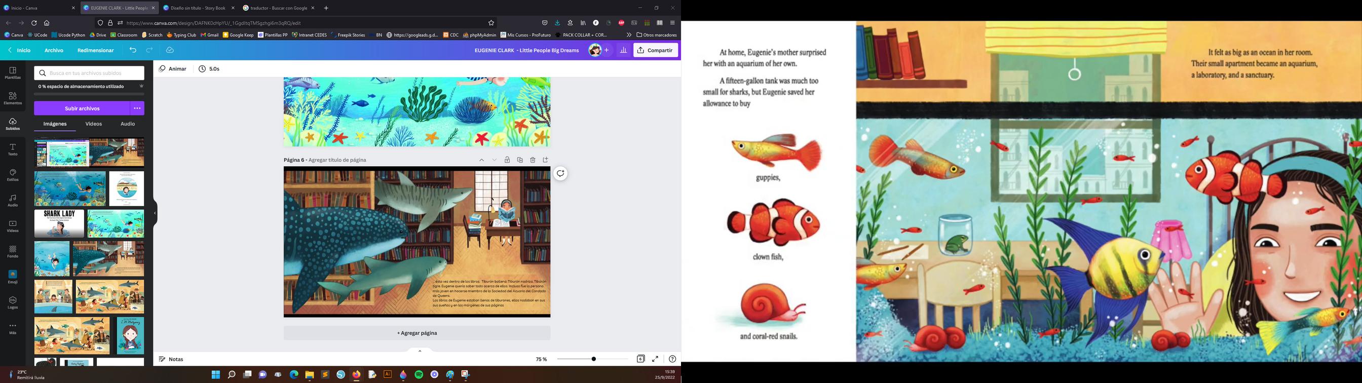Switch to the Videos uploads tab
Viewport: 1362px width, 383px height.
click(x=94, y=124)
